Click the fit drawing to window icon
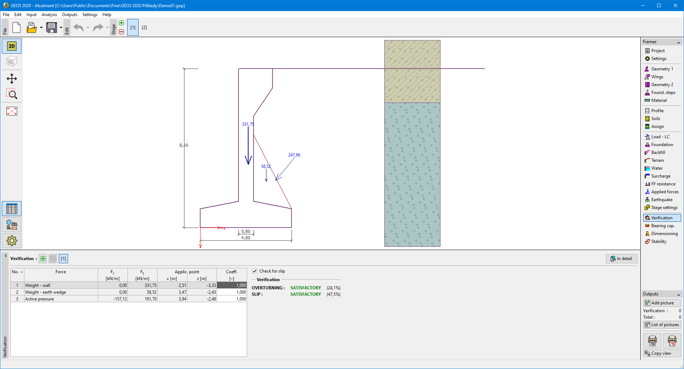Screen dimensions: 684x369 (12, 111)
